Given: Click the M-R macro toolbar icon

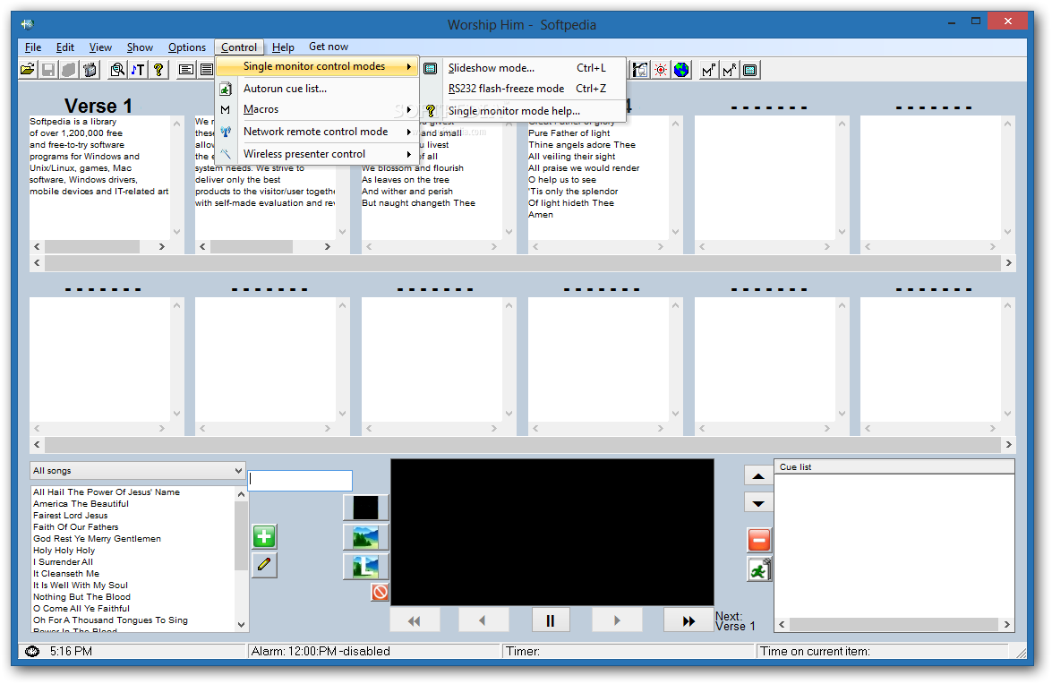Looking at the screenshot, I should [730, 70].
